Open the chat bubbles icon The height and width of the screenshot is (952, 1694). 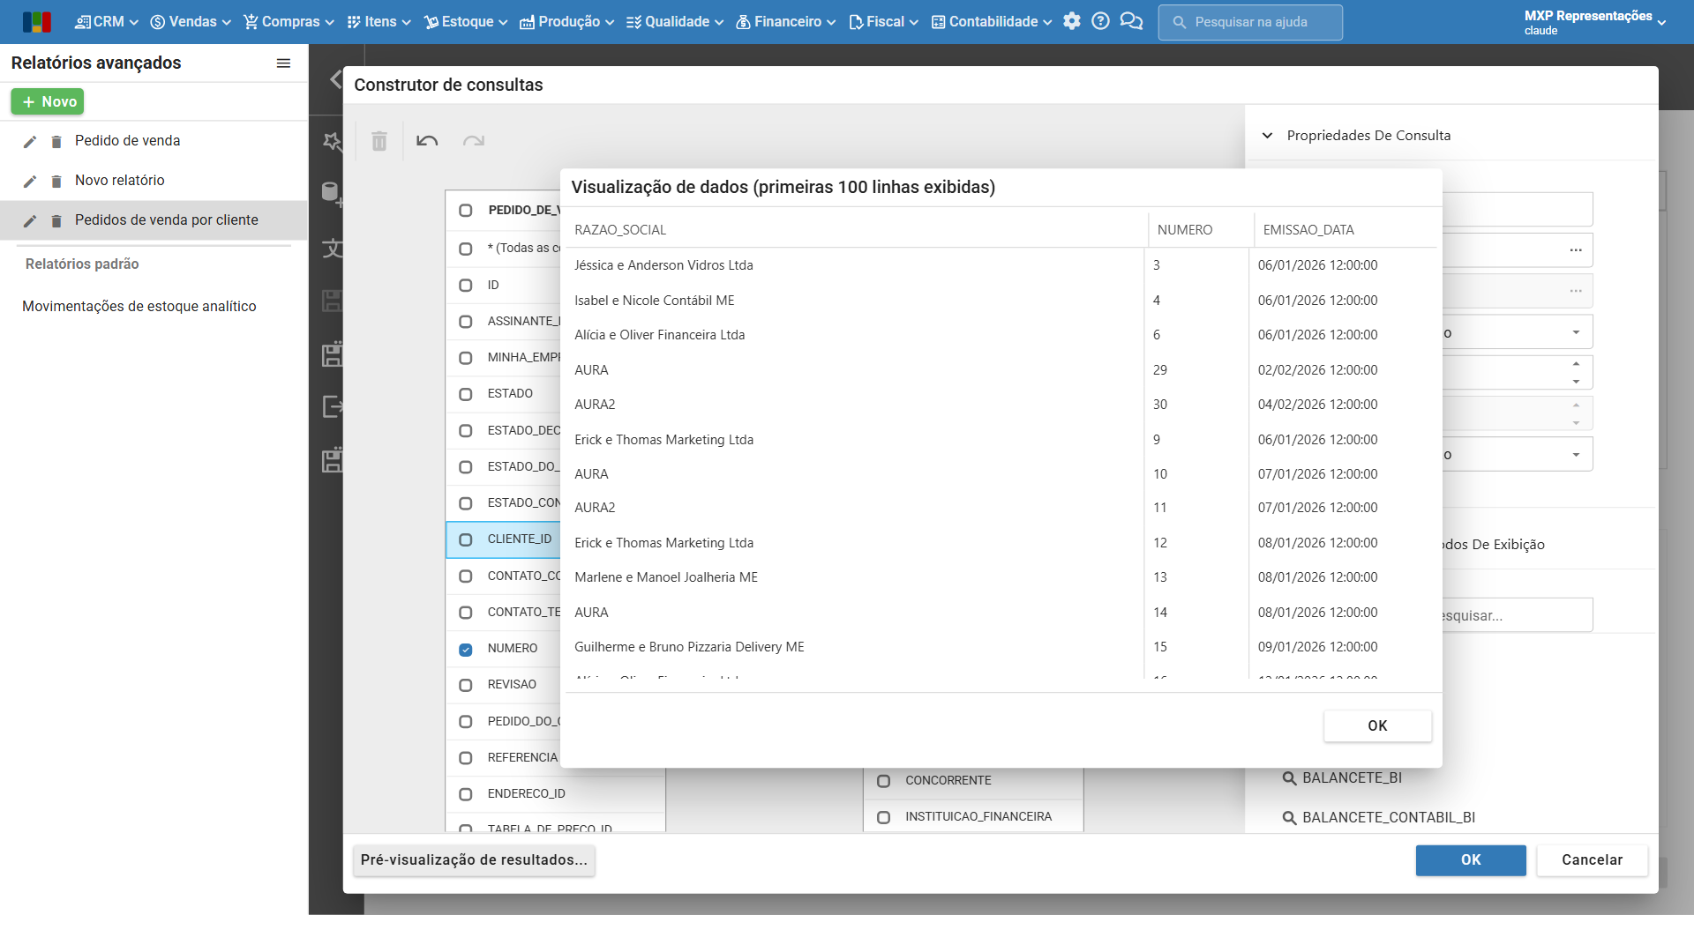[x=1131, y=21]
